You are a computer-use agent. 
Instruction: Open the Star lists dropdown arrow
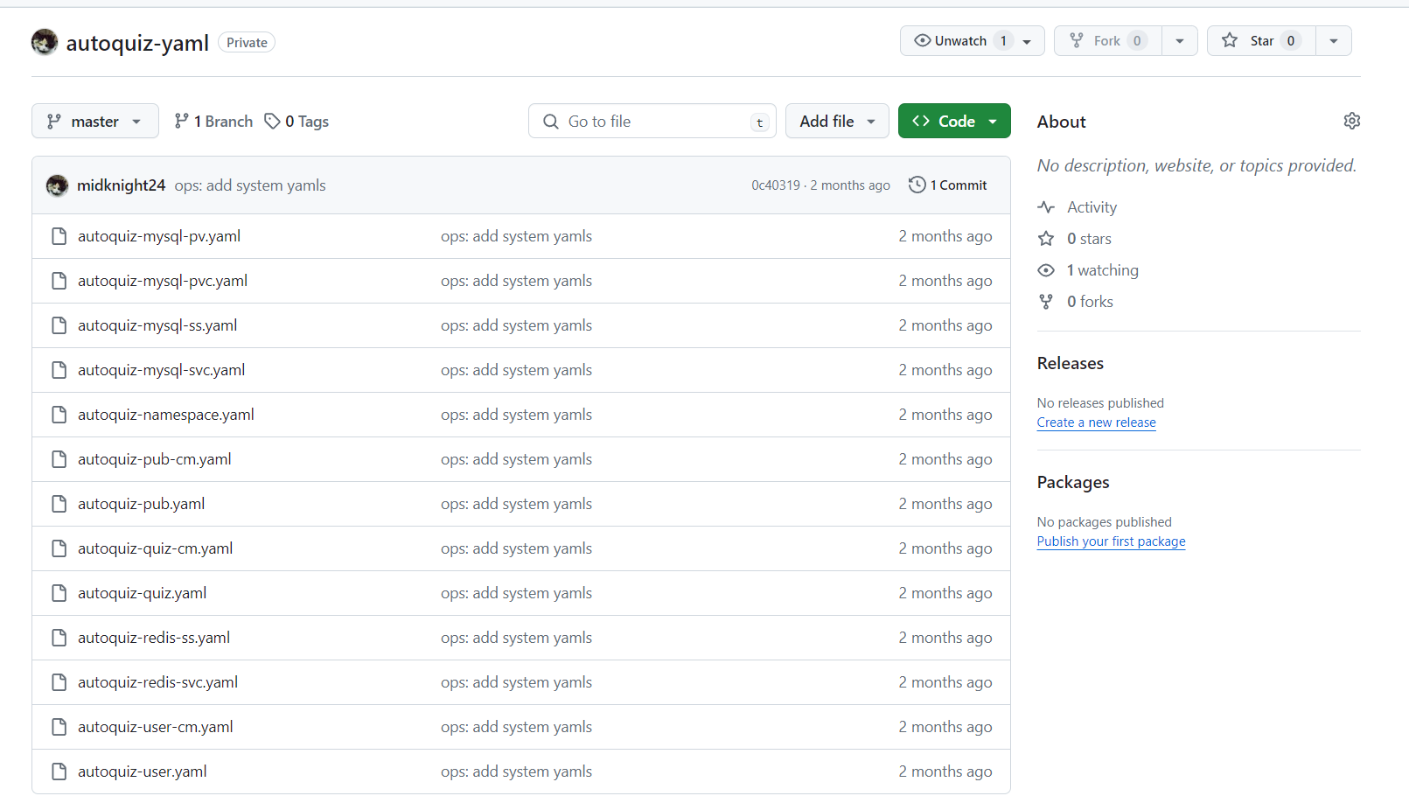click(x=1333, y=41)
